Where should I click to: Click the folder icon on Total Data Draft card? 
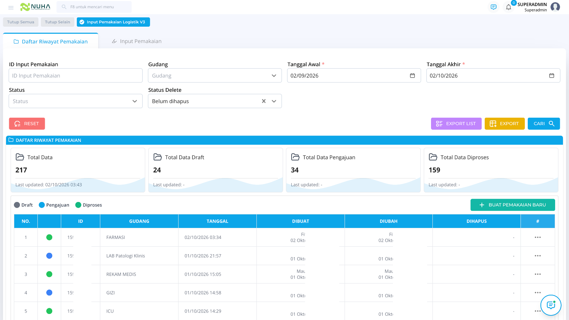158,157
